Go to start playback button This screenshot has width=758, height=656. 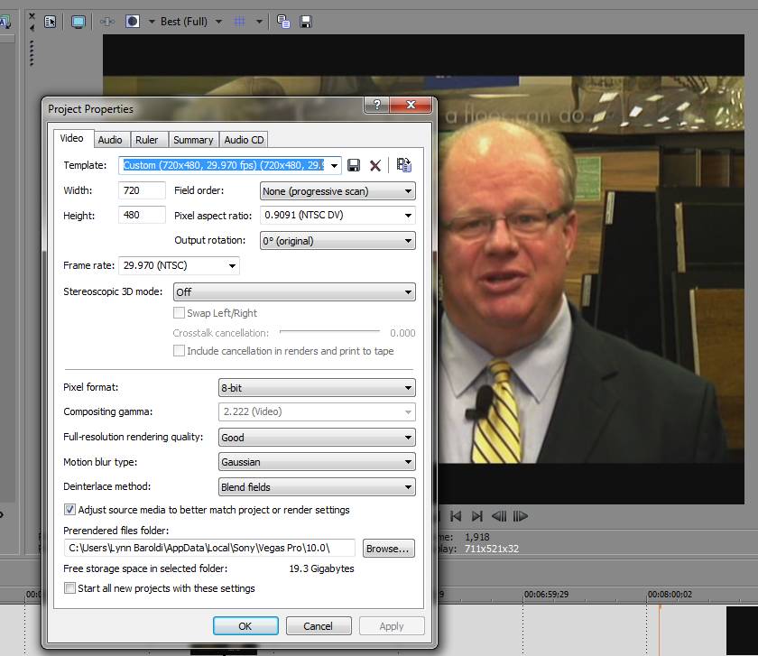tap(456, 516)
